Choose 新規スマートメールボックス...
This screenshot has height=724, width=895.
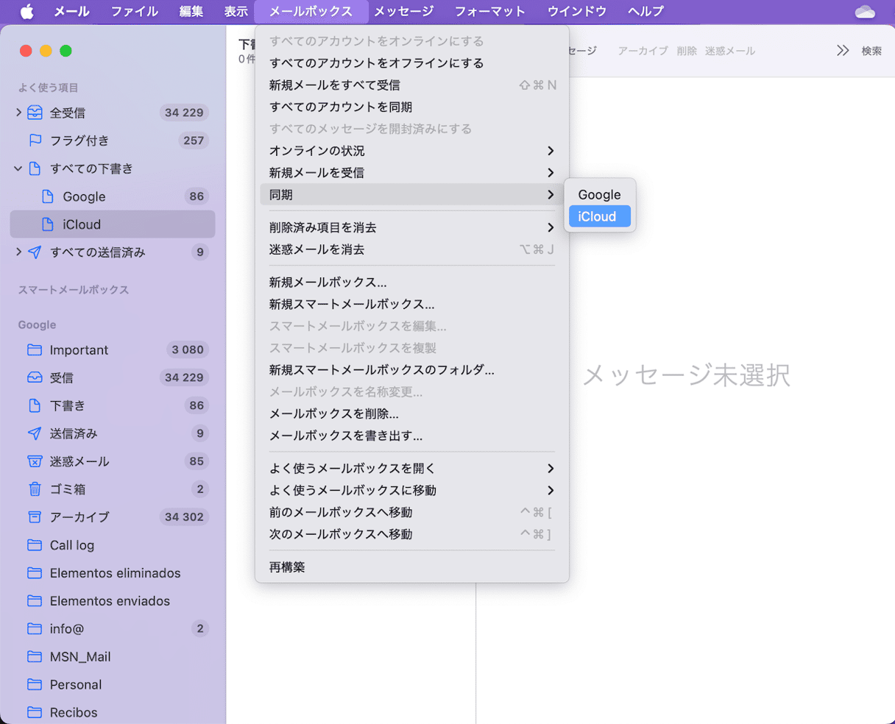(412, 304)
